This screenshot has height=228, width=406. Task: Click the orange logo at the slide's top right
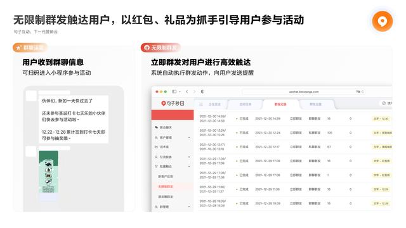tap(383, 22)
